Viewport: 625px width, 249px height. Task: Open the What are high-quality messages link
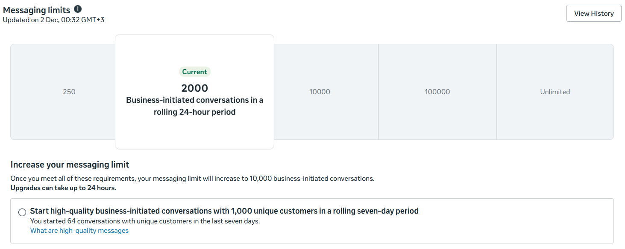pos(79,231)
